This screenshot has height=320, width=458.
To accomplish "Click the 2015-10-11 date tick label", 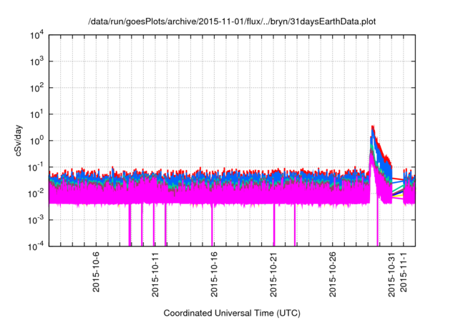I will pos(155,274).
